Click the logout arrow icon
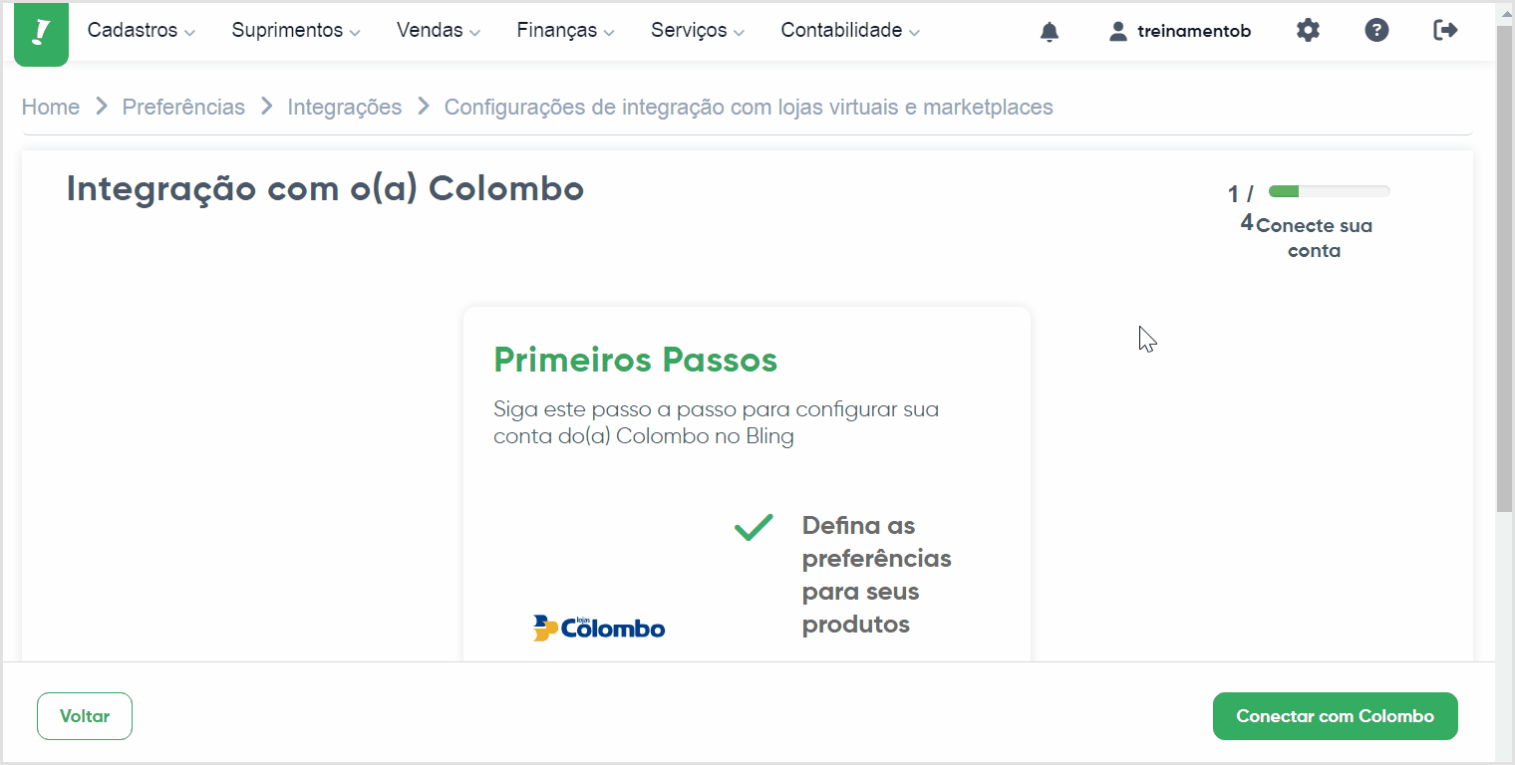 (x=1445, y=31)
